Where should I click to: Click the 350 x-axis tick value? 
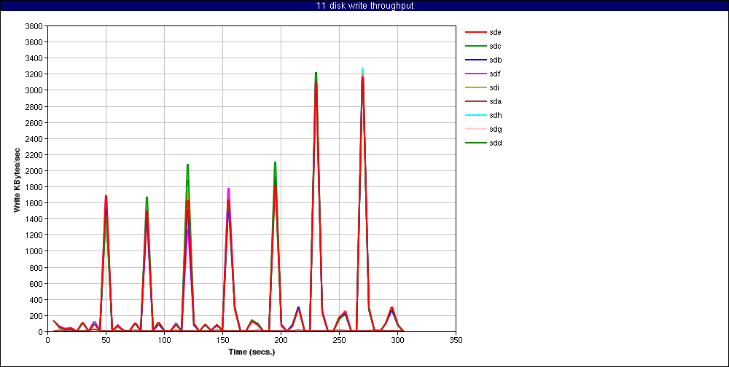tap(456, 339)
